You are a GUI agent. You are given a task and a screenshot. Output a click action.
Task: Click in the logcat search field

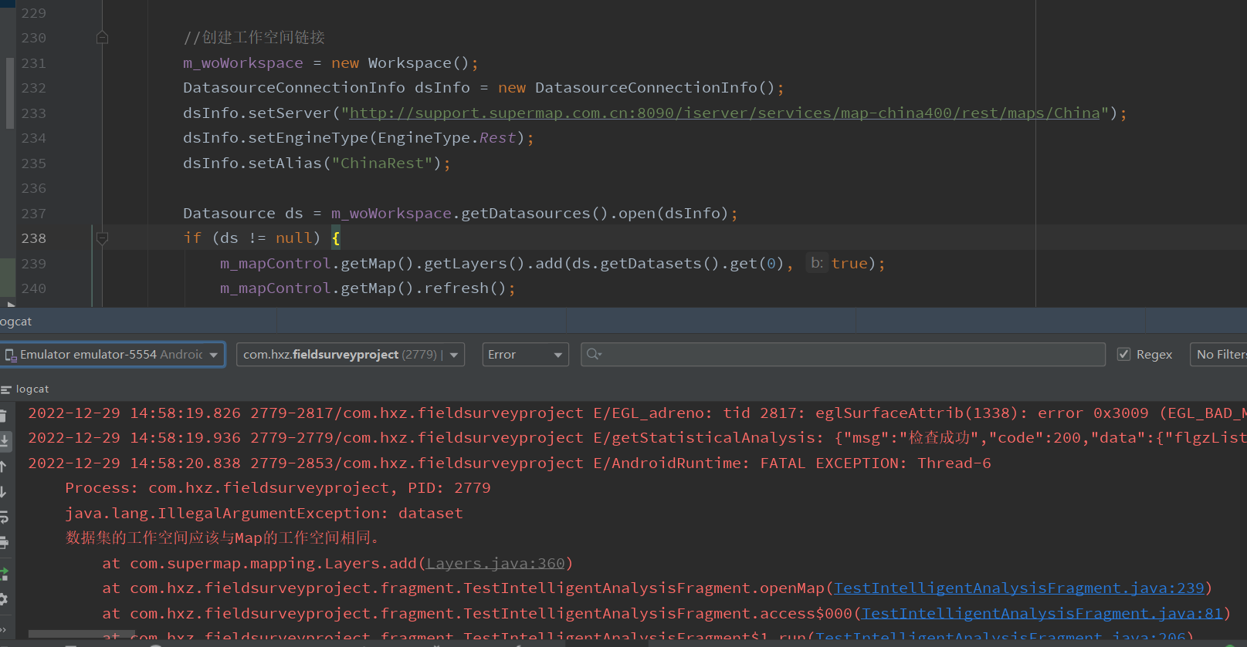[843, 355]
